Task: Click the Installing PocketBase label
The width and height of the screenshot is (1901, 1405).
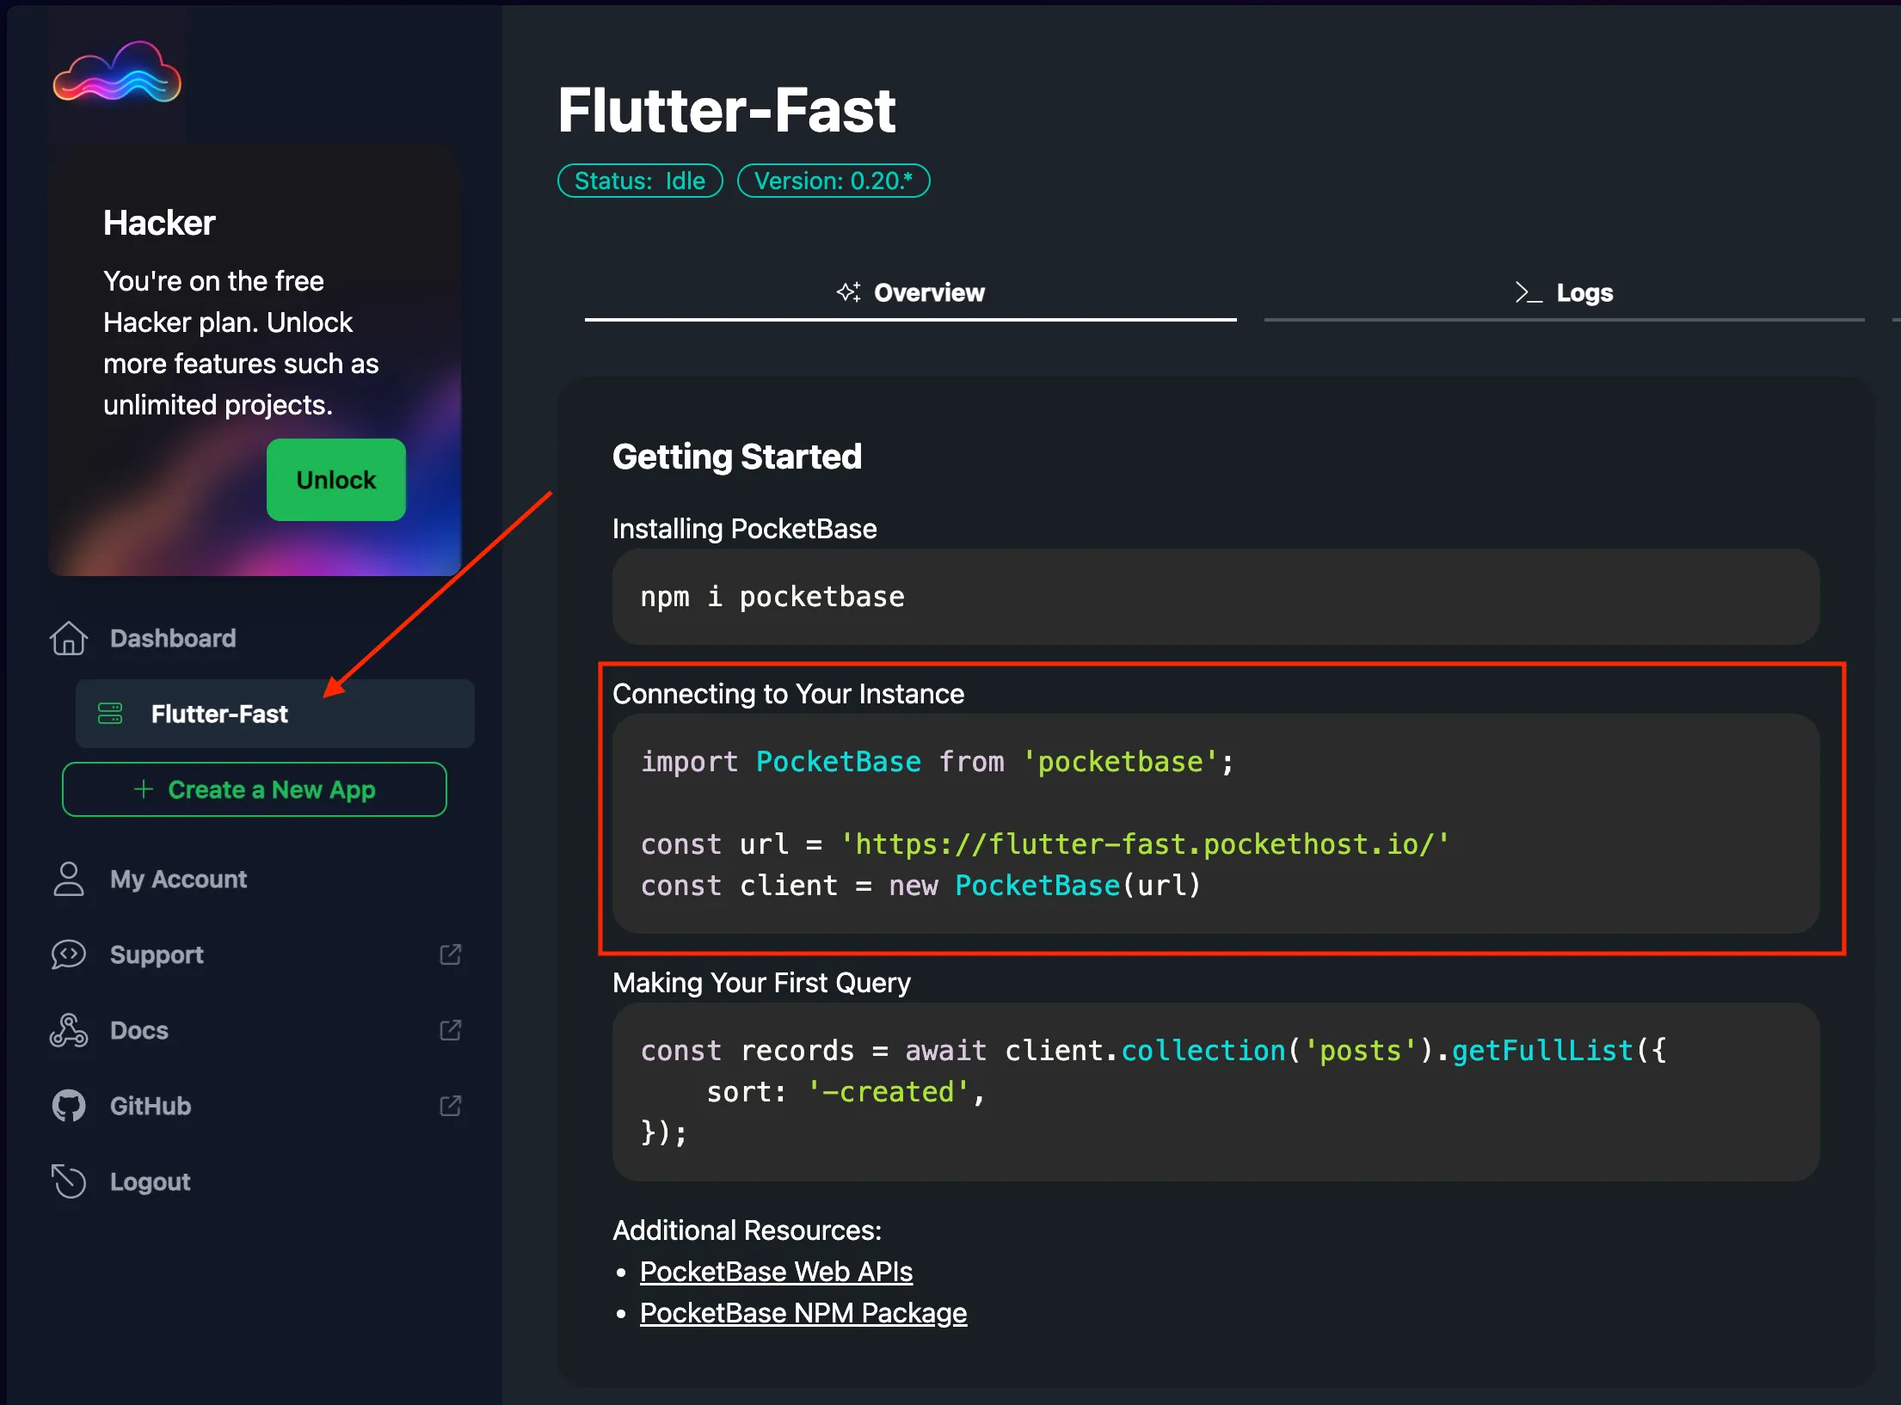Action: [745, 529]
